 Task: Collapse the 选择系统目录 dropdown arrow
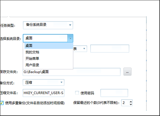[x=70, y=38]
